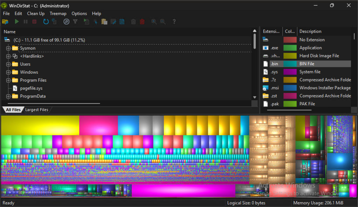Open search with the magnifier circle icon
The height and width of the screenshot is (207, 358).
click(x=66, y=22)
